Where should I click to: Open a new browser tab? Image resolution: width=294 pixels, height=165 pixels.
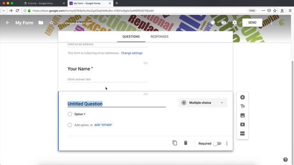pos(117,3)
